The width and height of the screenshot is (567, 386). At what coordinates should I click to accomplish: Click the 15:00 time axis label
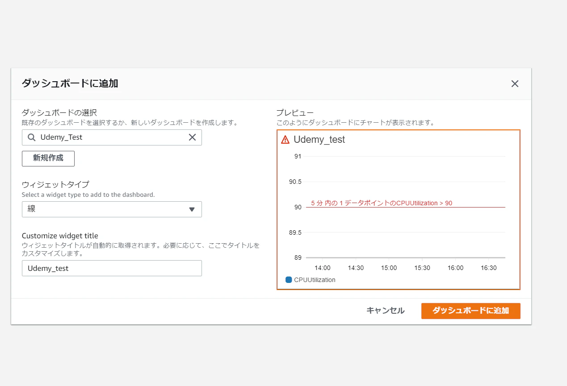coord(389,268)
